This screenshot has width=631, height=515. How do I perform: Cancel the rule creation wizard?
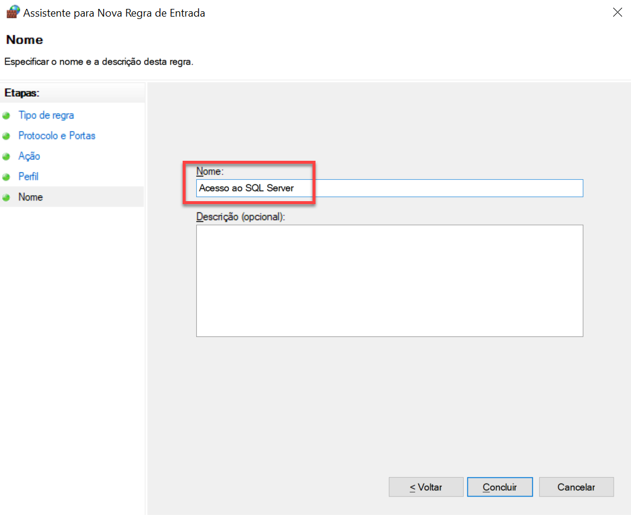click(575, 487)
